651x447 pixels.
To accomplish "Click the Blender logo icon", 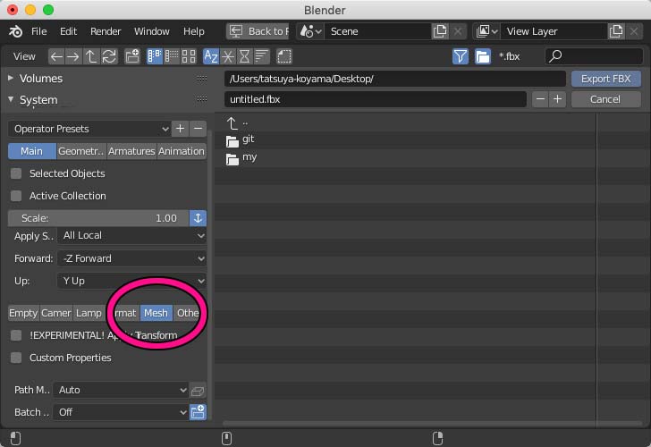I will click(x=15, y=31).
